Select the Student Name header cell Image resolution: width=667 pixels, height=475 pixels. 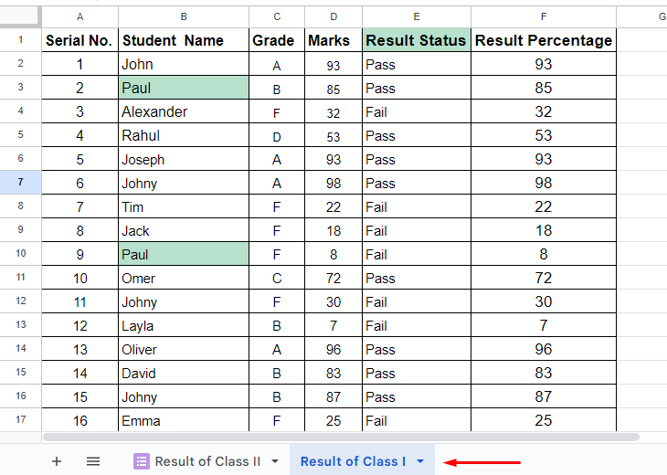[x=184, y=40]
